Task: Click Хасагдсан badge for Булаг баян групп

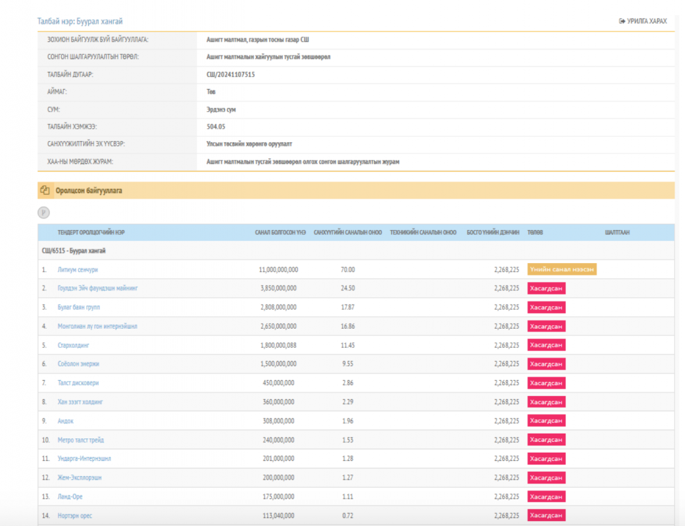Action: (546, 308)
